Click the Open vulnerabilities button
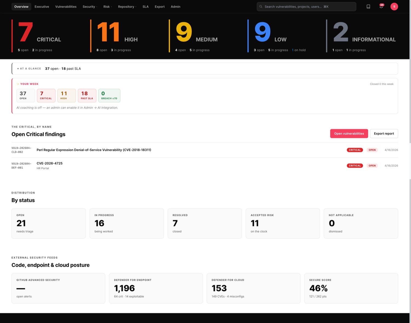This screenshot has height=323, width=411. coord(349,133)
